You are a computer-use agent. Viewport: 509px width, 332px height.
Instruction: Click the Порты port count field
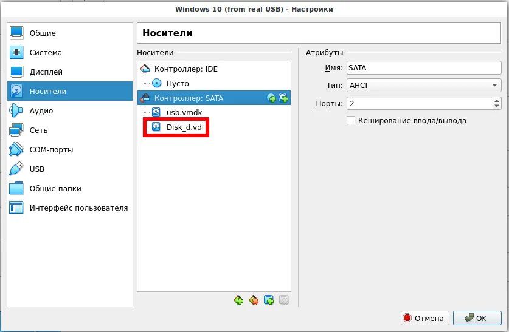click(420, 104)
